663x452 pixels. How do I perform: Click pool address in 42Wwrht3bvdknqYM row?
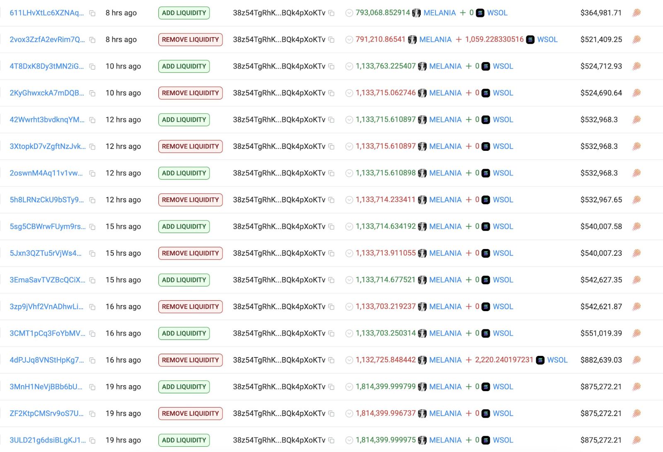[x=279, y=120]
